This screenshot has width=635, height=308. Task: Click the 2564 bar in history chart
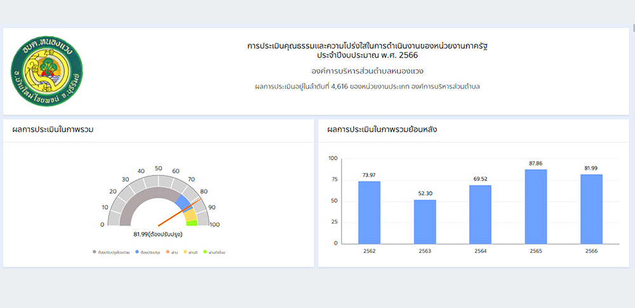(480, 215)
